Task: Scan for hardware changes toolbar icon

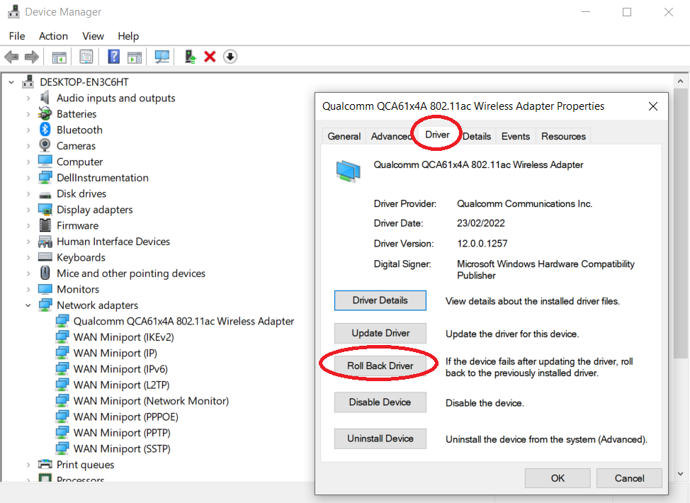Action: point(162,57)
